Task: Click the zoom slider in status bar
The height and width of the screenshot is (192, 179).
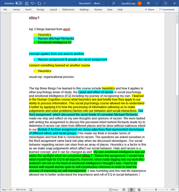Action: point(156,190)
